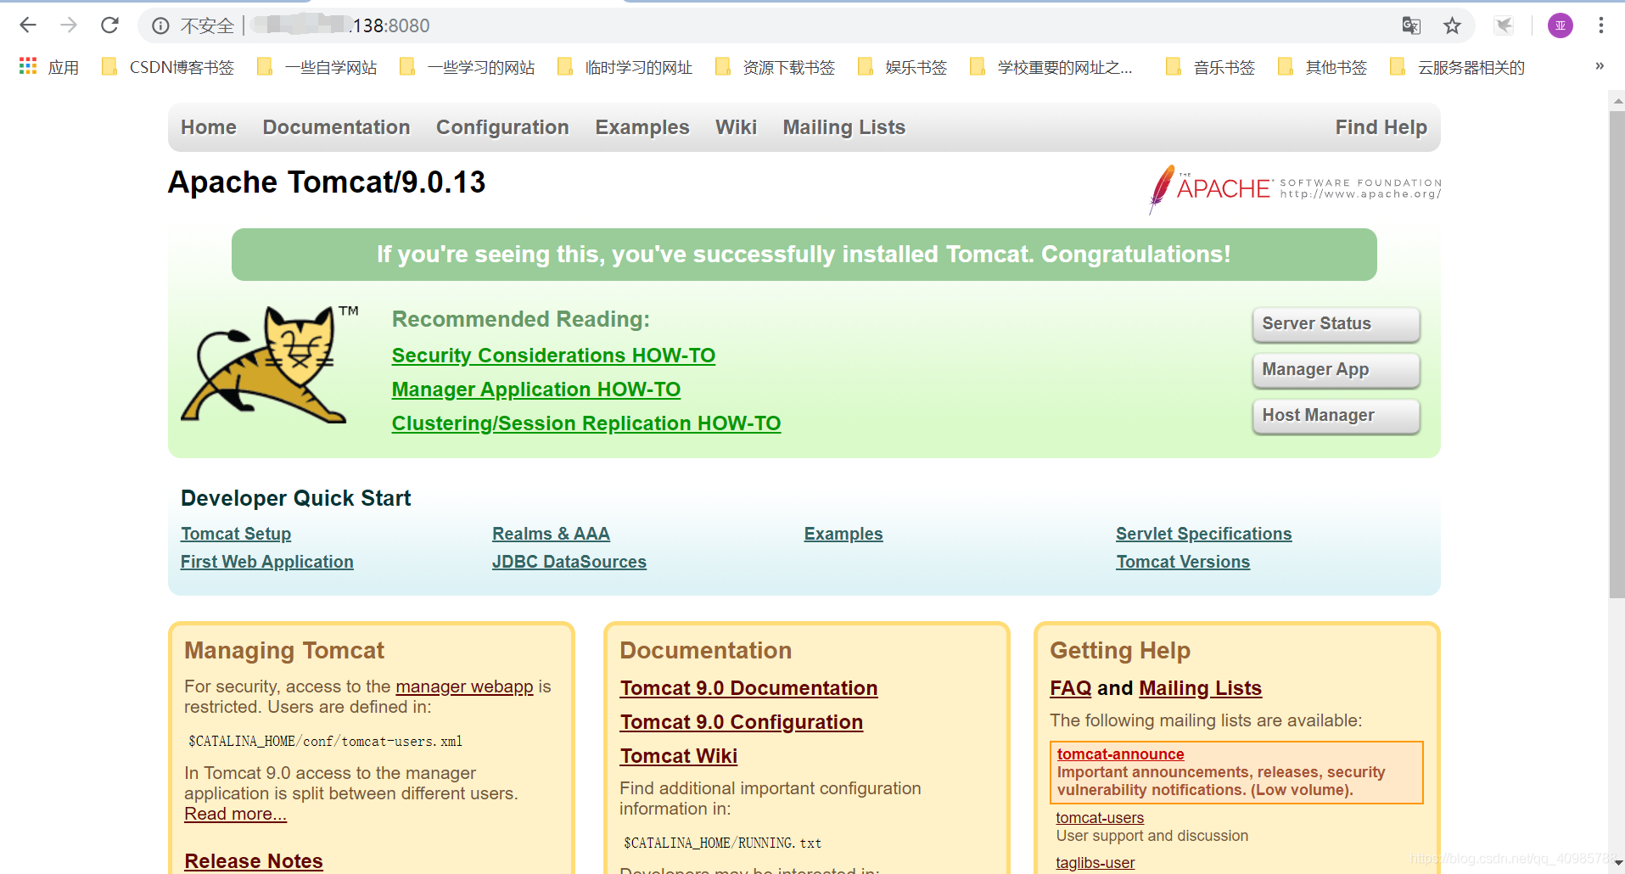1625x874 pixels.
Task: Open the Chrome three-dot menu
Action: [1600, 25]
